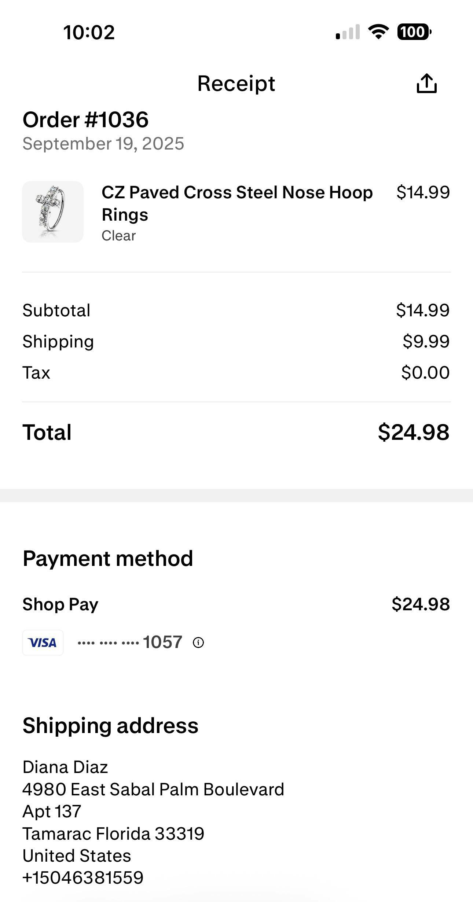Tap the cellular signal bars icon
This screenshot has height=902, width=473.
coord(348,32)
